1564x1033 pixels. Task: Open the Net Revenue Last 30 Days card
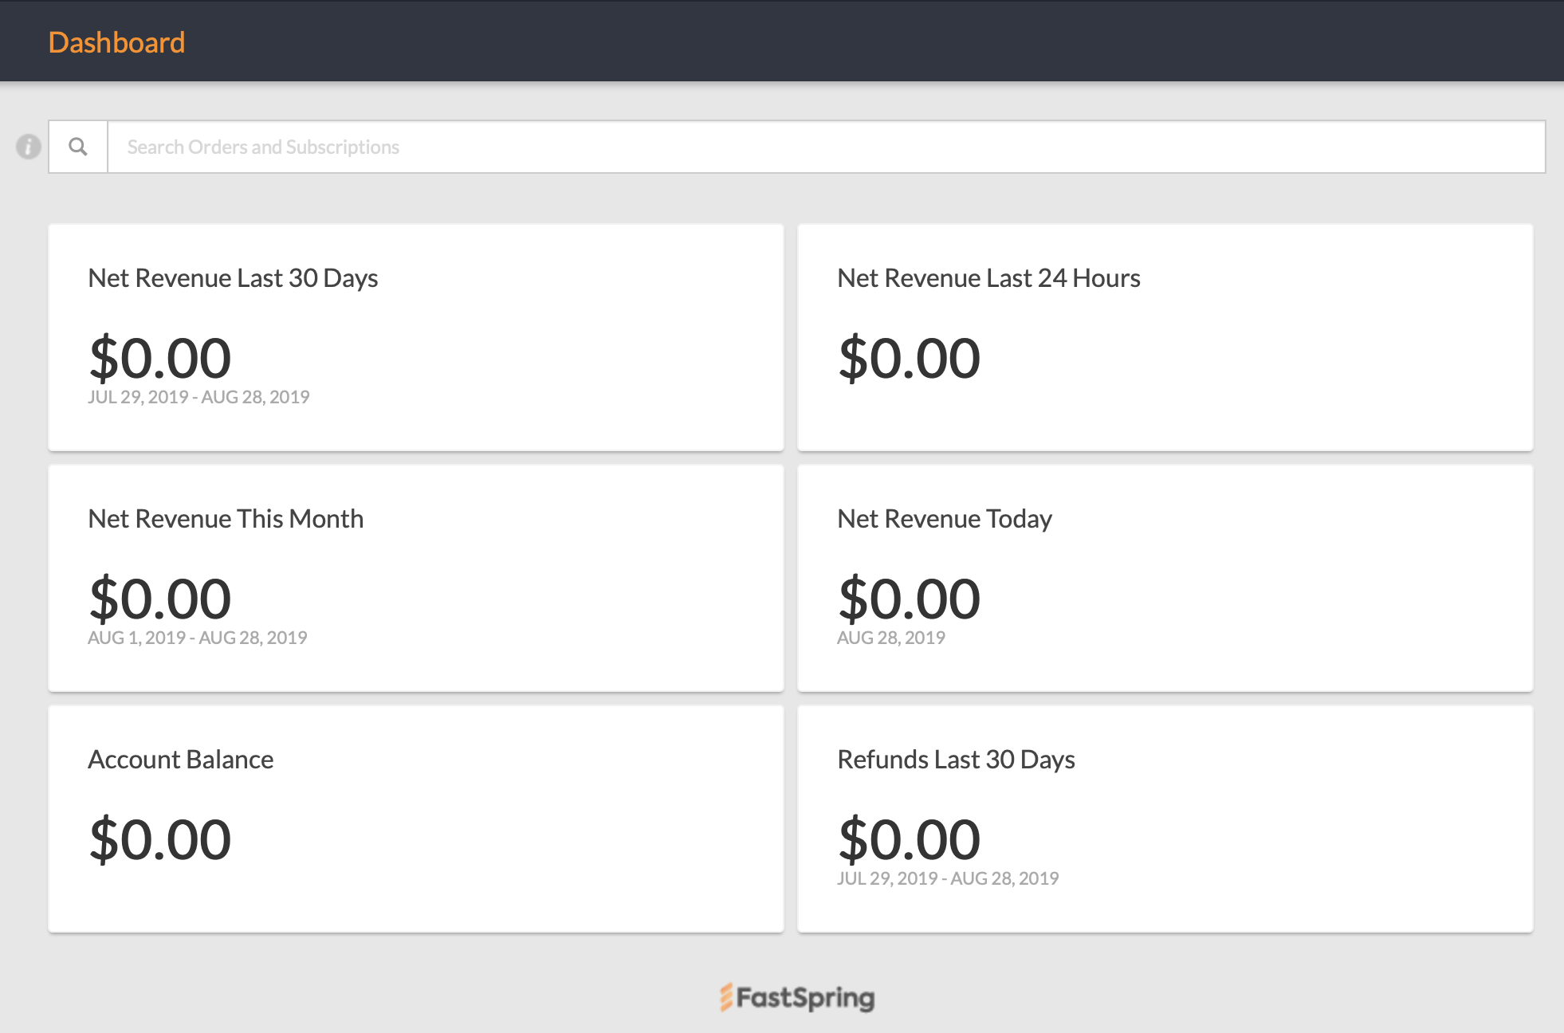point(416,337)
